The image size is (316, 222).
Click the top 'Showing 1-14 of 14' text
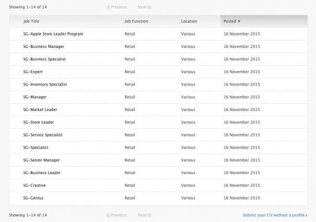click(x=28, y=7)
